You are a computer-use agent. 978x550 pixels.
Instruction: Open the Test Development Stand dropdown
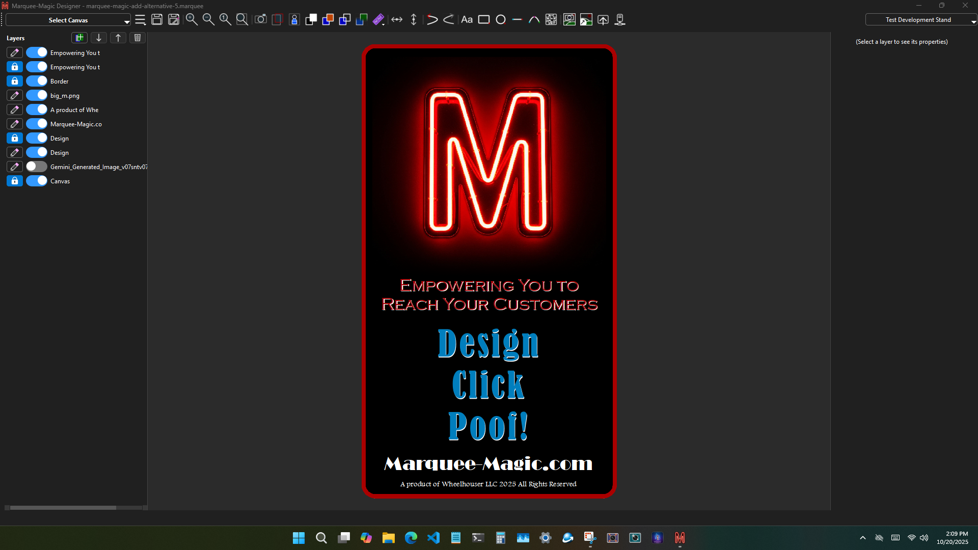click(x=920, y=19)
